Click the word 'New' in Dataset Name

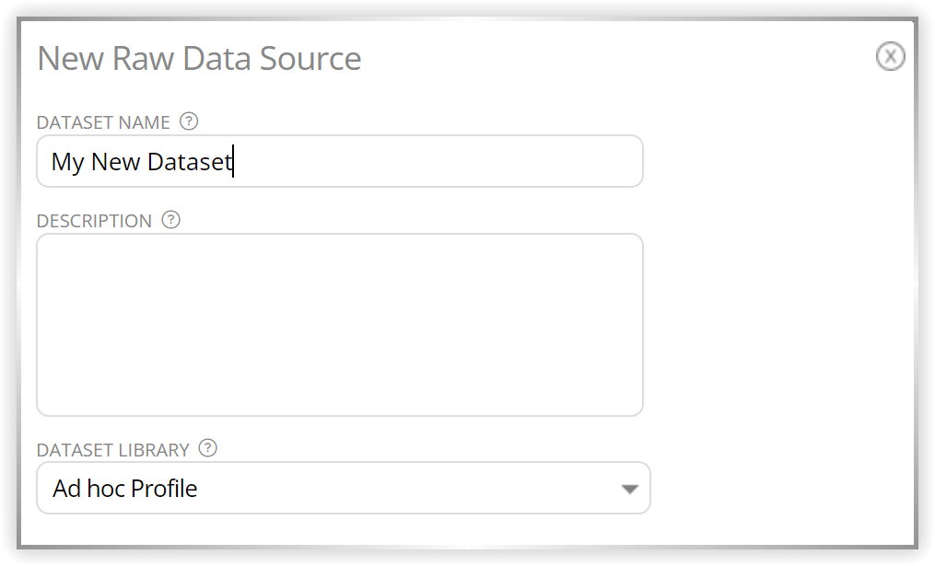[x=116, y=162]
